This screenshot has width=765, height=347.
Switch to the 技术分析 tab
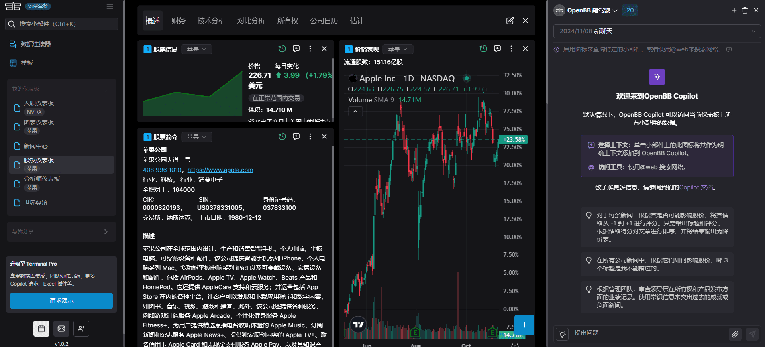[x=211, y=21]
